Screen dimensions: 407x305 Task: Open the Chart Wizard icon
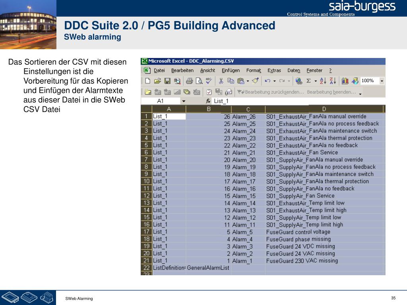tap(345, 81)
